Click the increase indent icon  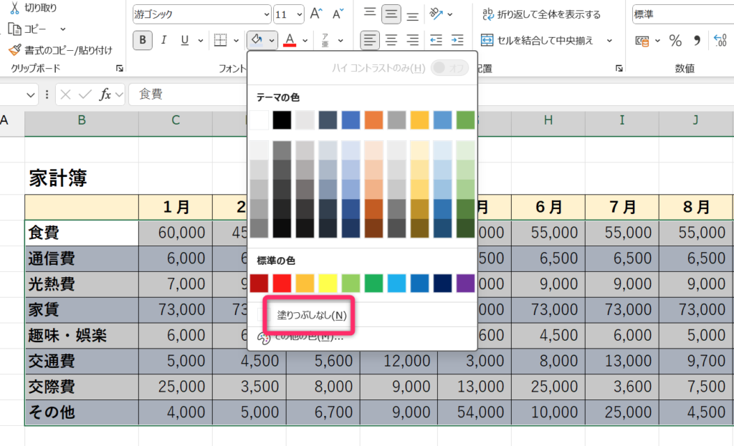[457, 40]
